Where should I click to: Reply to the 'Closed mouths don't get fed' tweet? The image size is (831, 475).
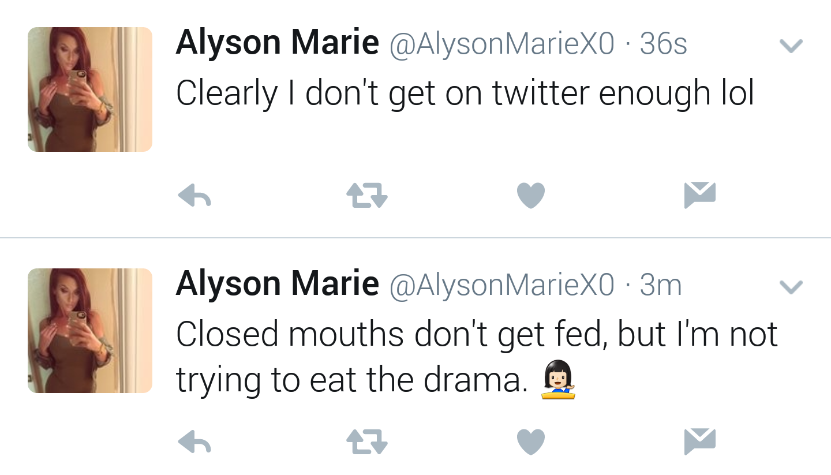click(194, 442)
